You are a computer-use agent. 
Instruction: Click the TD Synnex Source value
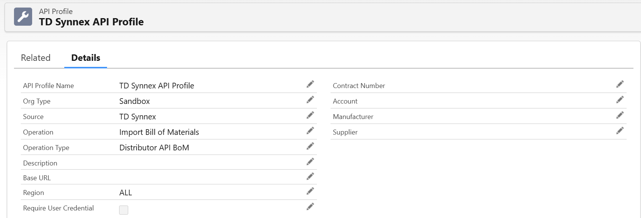pos(138,117)
